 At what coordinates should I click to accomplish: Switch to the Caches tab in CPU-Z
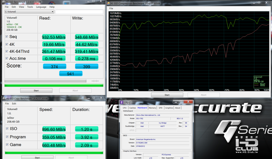pyautogui.click(x=133, y=108)
